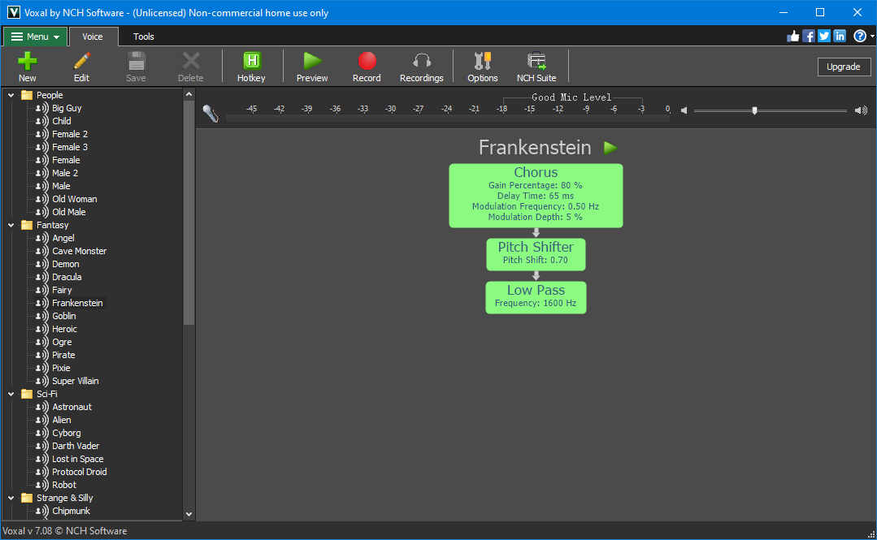Select the Lost in Space voice
877x540 pixels.
[x=77, y=460]
